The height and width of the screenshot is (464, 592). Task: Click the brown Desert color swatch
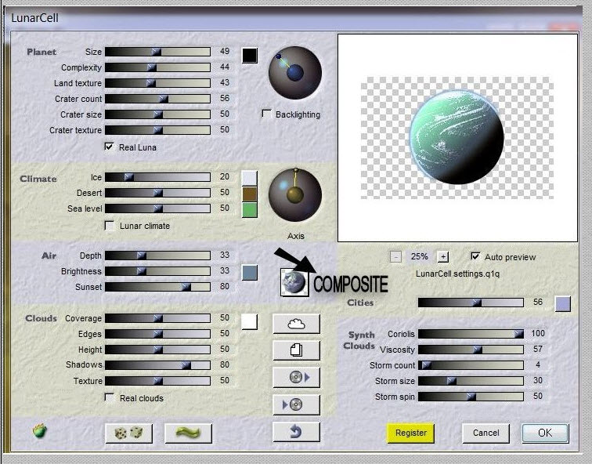[250, 194]
